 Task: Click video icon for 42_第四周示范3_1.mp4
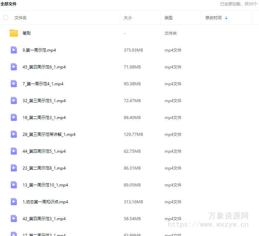14,218
